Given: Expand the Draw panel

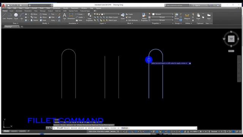Looking at the screenshot, I should [x=15, y=23].
